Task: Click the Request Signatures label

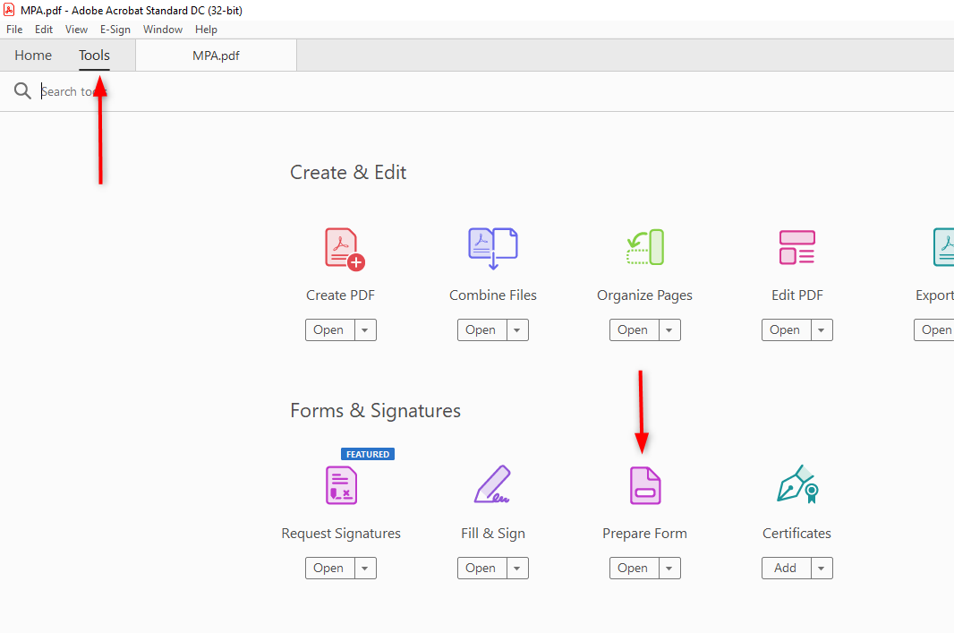Action: coord(341,534)
